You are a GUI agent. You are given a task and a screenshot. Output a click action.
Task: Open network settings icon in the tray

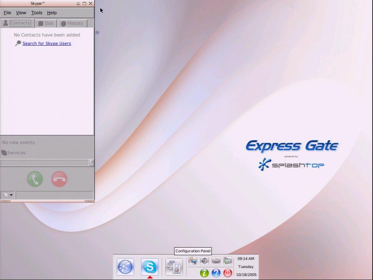193,261
